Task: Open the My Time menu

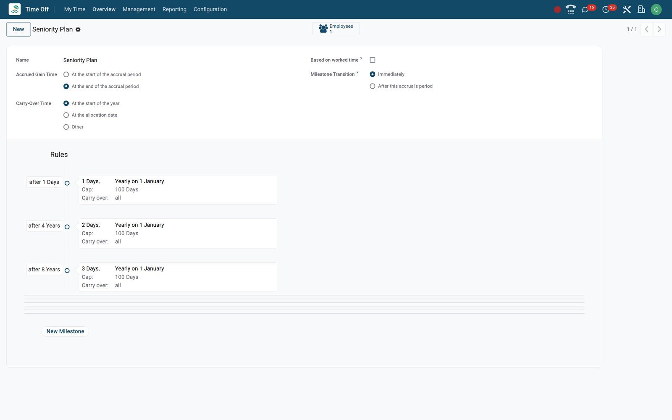Action: tap(75, 9)
